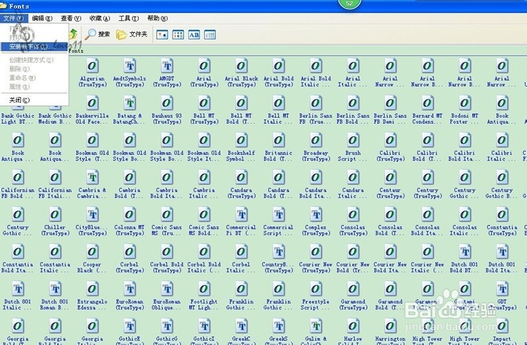Open the 编辑 (Edit) menu
This screenshot has height=345, width=527.
coord(42,18)
